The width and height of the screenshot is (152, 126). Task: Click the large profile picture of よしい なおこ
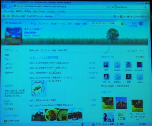click(x=14, y=35)
